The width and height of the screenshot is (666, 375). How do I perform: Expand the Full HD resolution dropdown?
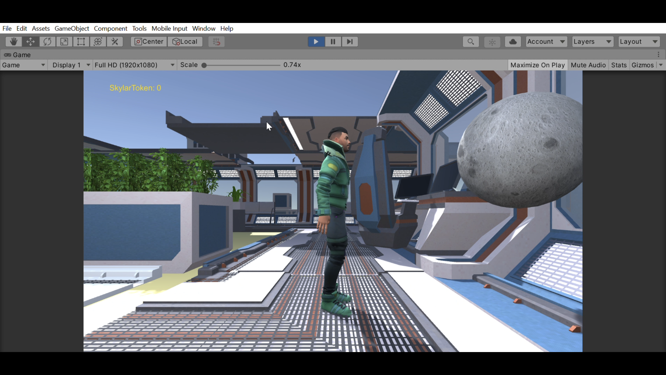click(134, 65)
